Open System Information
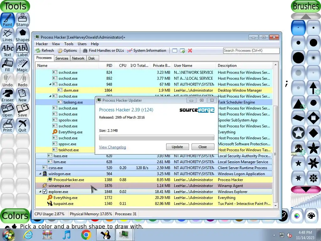This screenshot has height=241, width=321. coord(147,51)
